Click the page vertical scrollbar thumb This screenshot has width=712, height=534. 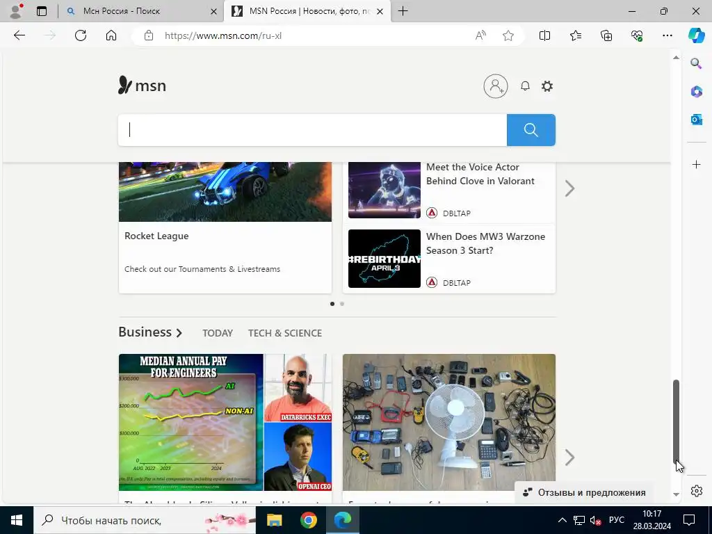pyautogui.click(x=676, y=422)
